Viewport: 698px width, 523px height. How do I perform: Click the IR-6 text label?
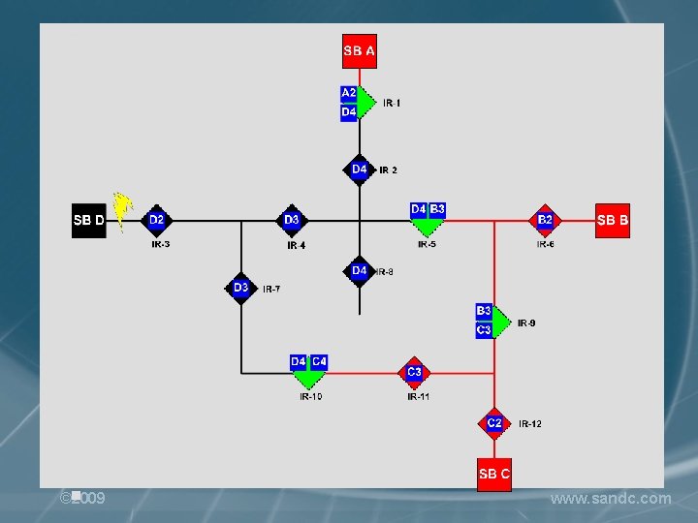point(545,244)
